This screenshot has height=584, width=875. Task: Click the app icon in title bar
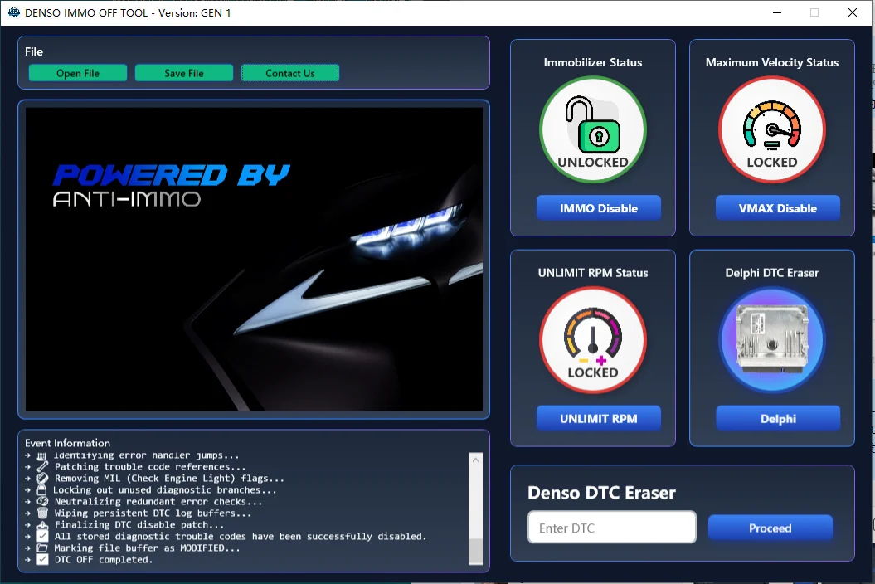pos(13,12)
